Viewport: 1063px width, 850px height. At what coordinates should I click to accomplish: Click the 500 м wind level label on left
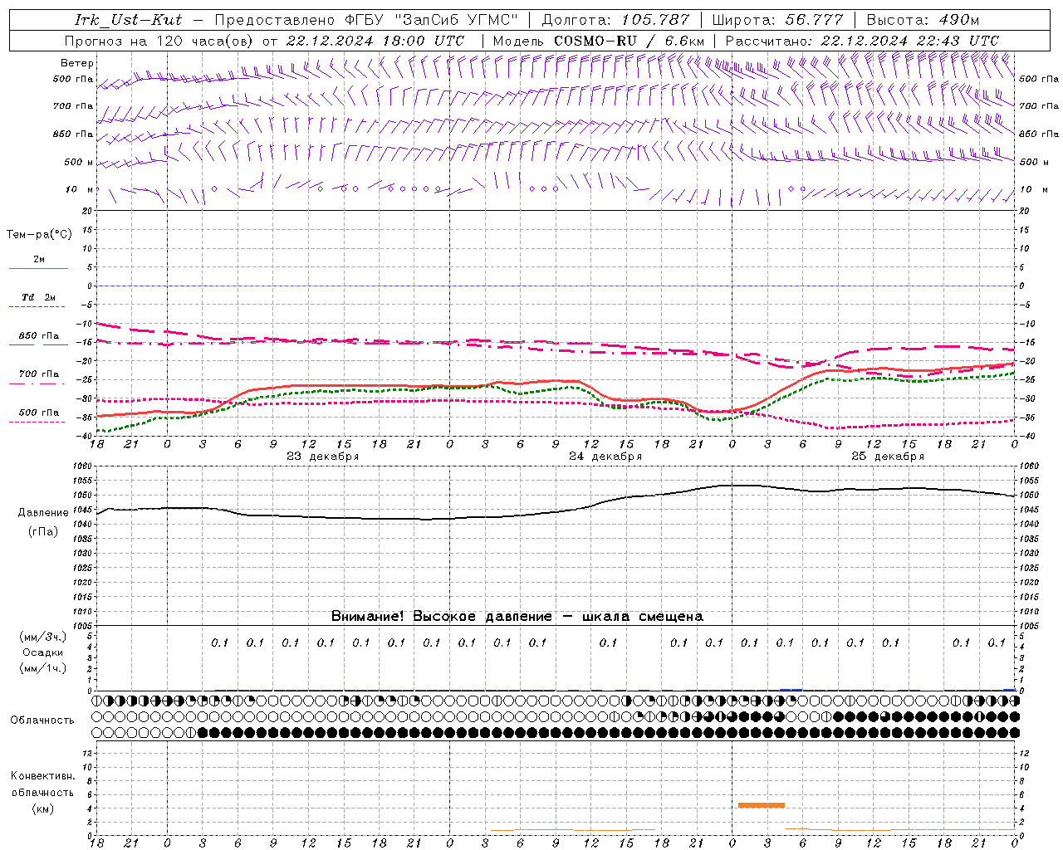tap(79, 162)
